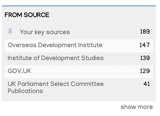Click the 129 count beside GOV.UK
Image resolution: width=160 pixels, height=116 pixels.
145,71
